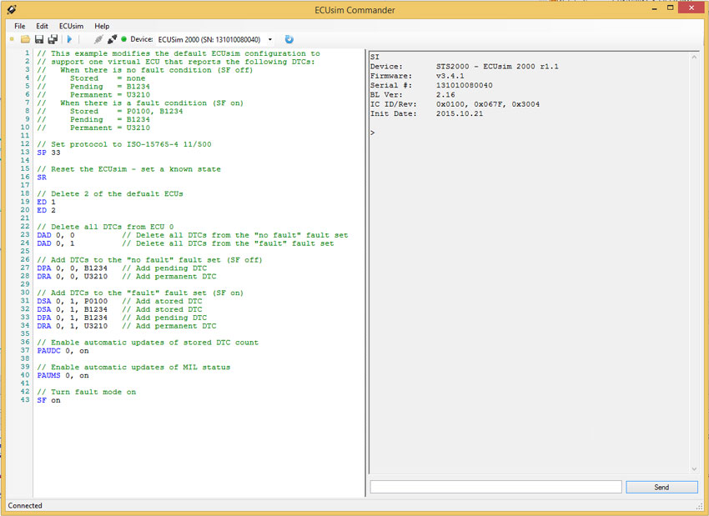Create a new script file from toolbar
The width and height of the screenshot is (709, 516).
[x=12, y=39]
